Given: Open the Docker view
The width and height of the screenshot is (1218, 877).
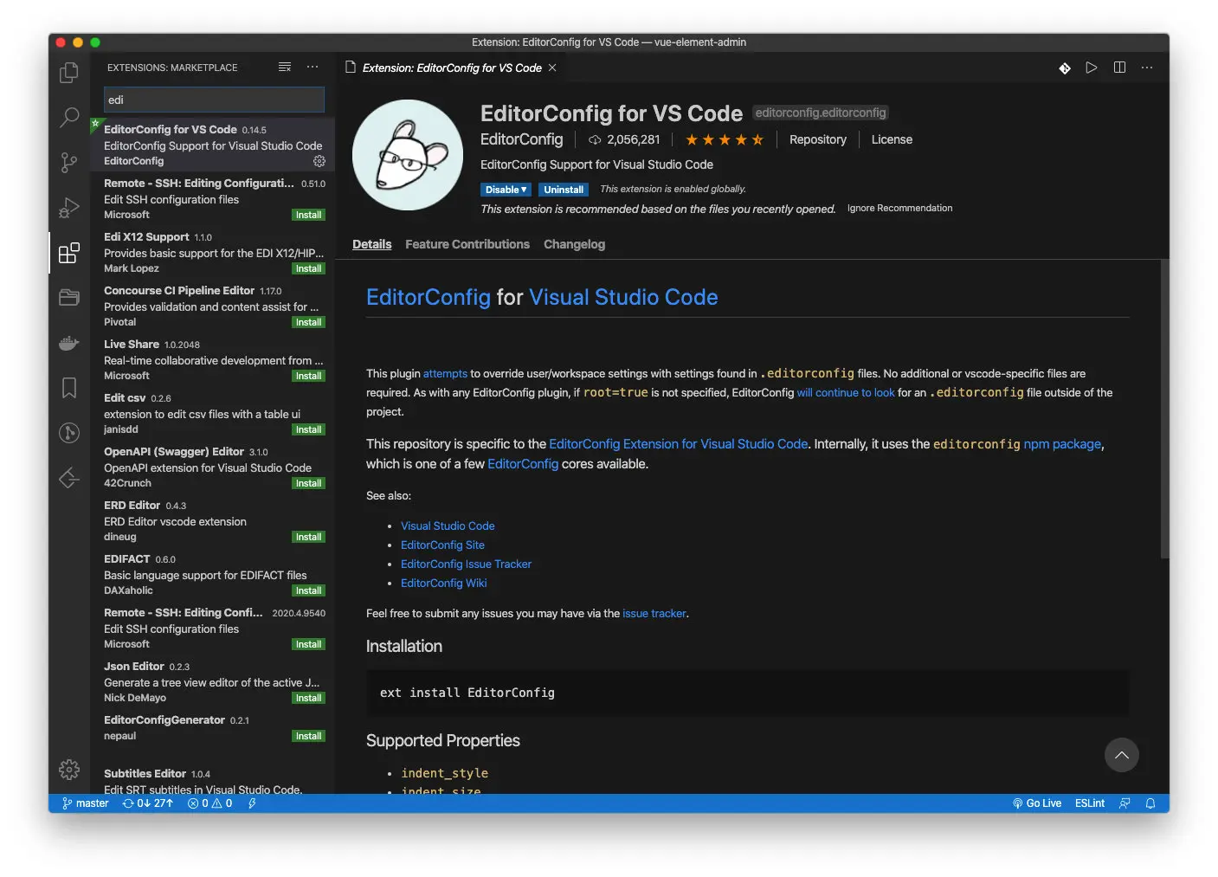Looking at the screenshot, I should coord(69,343).
